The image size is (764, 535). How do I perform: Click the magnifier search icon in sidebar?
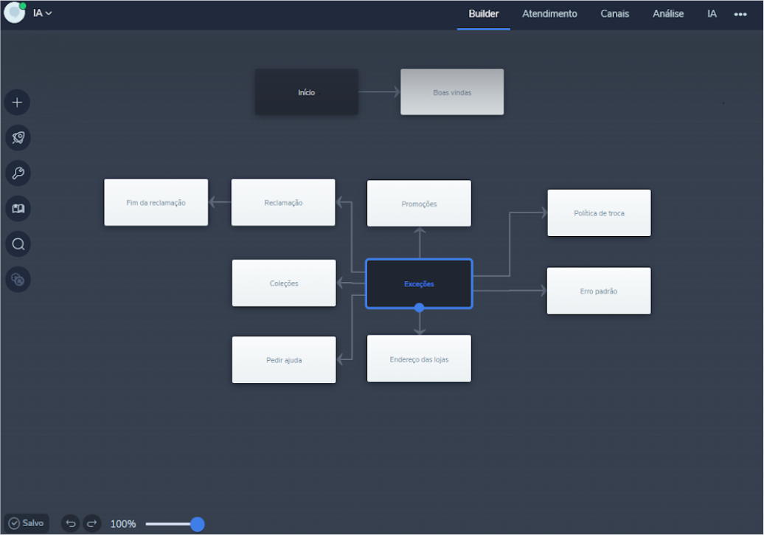[17, 244]
